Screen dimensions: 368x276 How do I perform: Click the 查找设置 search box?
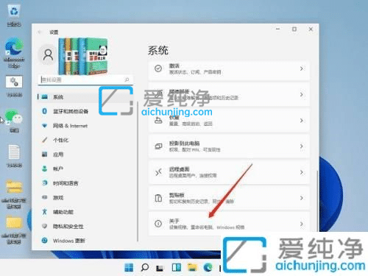[x=85, y=79]
